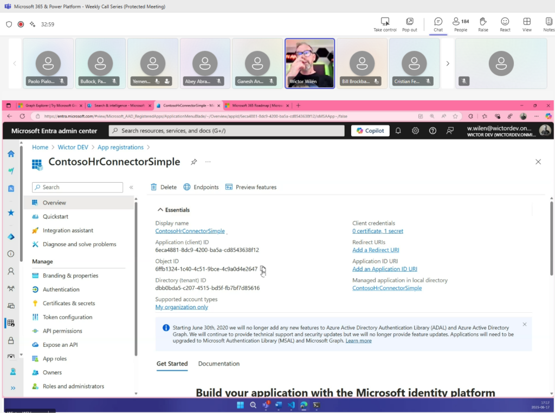Click the app menu Search box
Screen dimensions: 555x413
click(x=78, y=187)
